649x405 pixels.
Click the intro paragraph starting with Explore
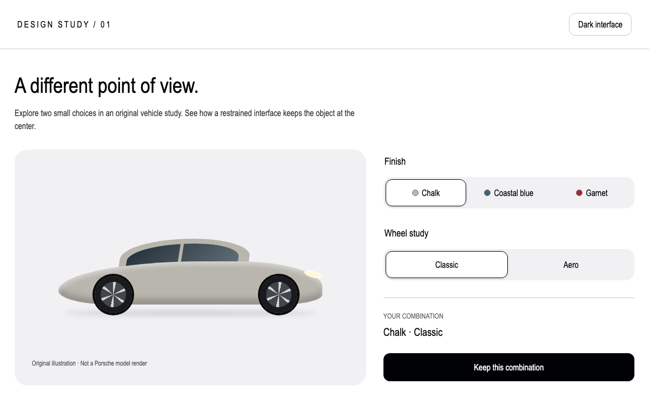(x=184, y=120)
